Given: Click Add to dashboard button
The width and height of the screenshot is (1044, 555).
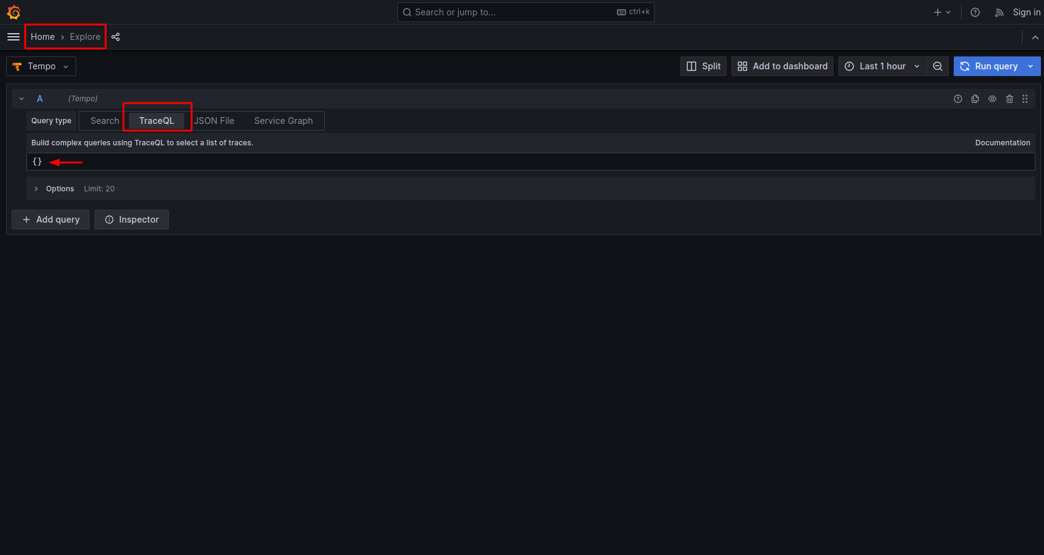Looking at the screenshot, I should click(x=782, y=66).
